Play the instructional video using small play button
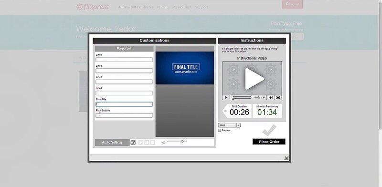The image size is (382, 187). (x=226, y=98)
